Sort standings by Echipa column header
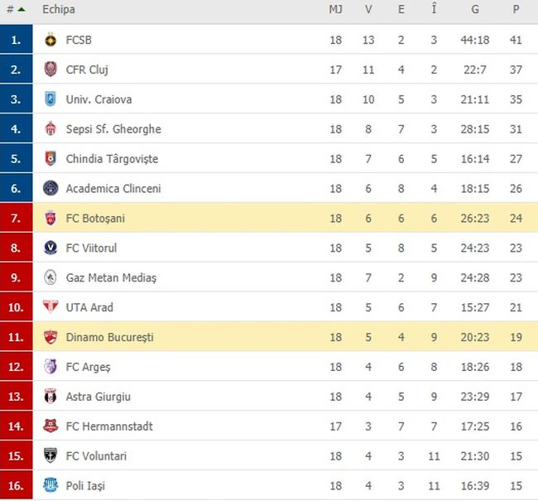This screenshot has width=538, height=501. [59, 10]
